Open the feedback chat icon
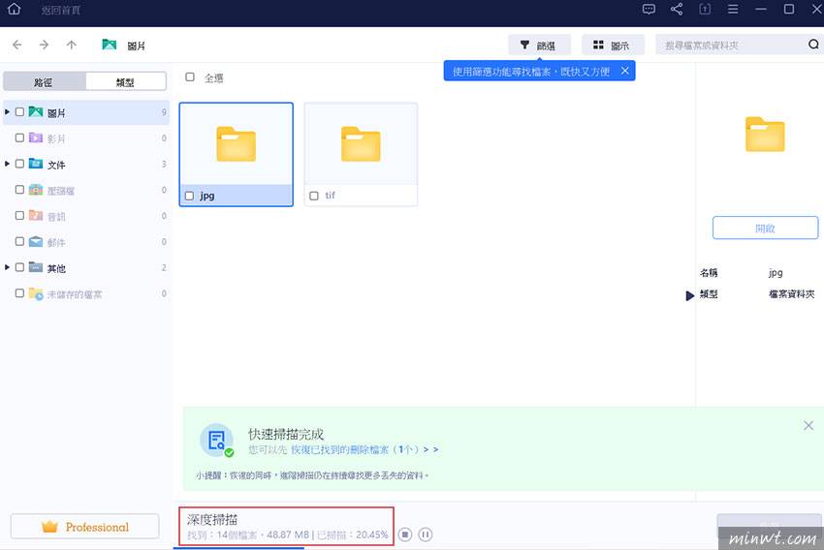Image resolution: width=824 pixels, height=550 pixels. 649,9
